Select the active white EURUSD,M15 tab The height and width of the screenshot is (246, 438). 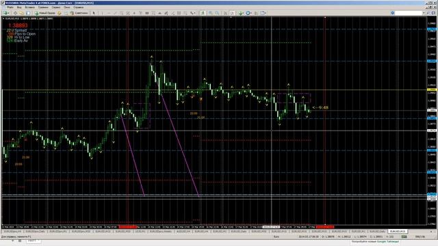[398, 232]
